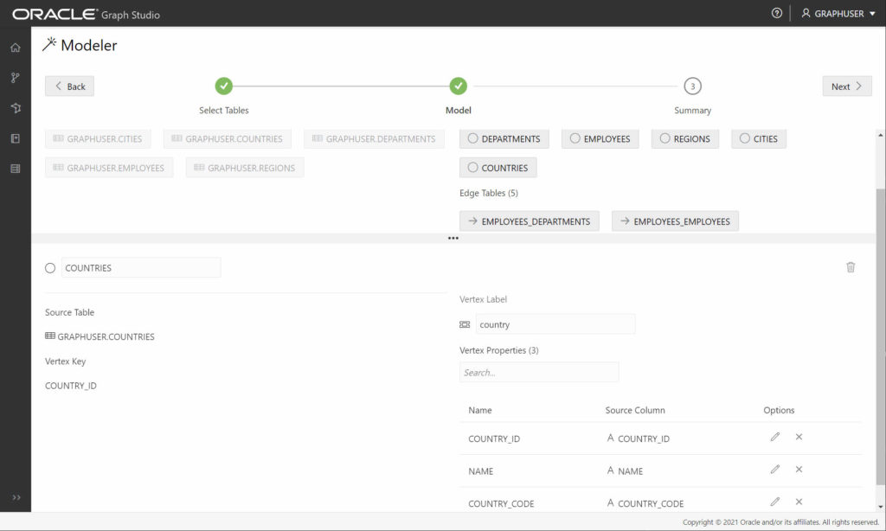
Task: Go to the Summary step 3
Action: [693, 86]
